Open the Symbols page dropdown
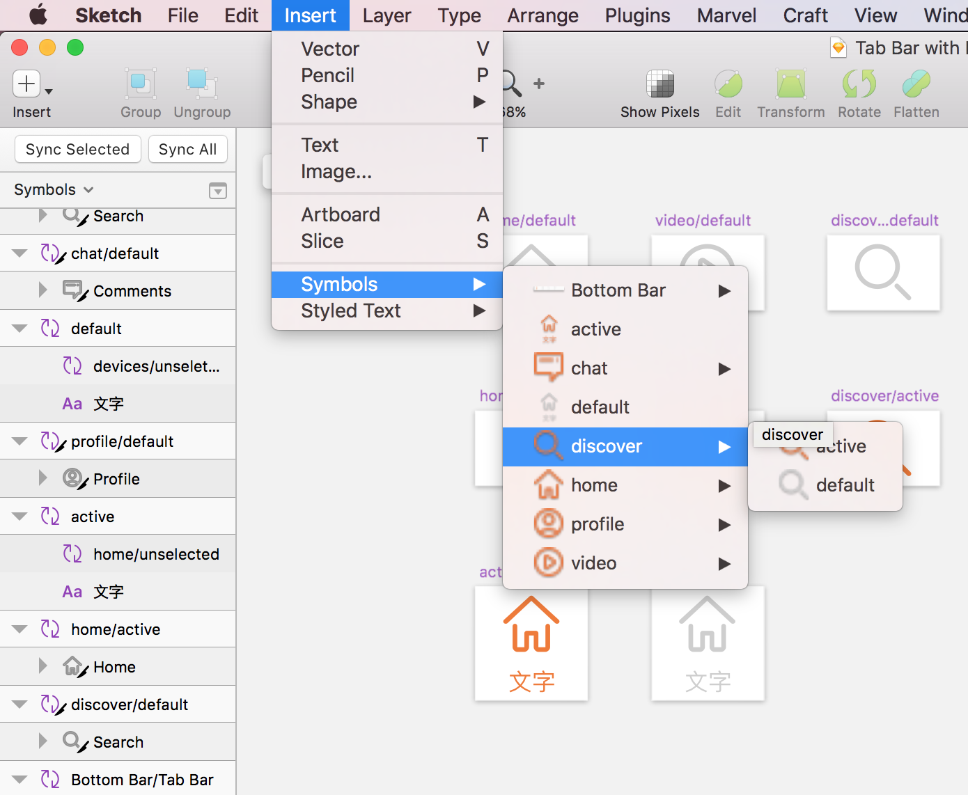The height and width of the screenshot is (795, 968). 54,189
